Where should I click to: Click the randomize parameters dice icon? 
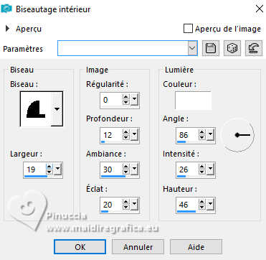[x=232, y=49]
